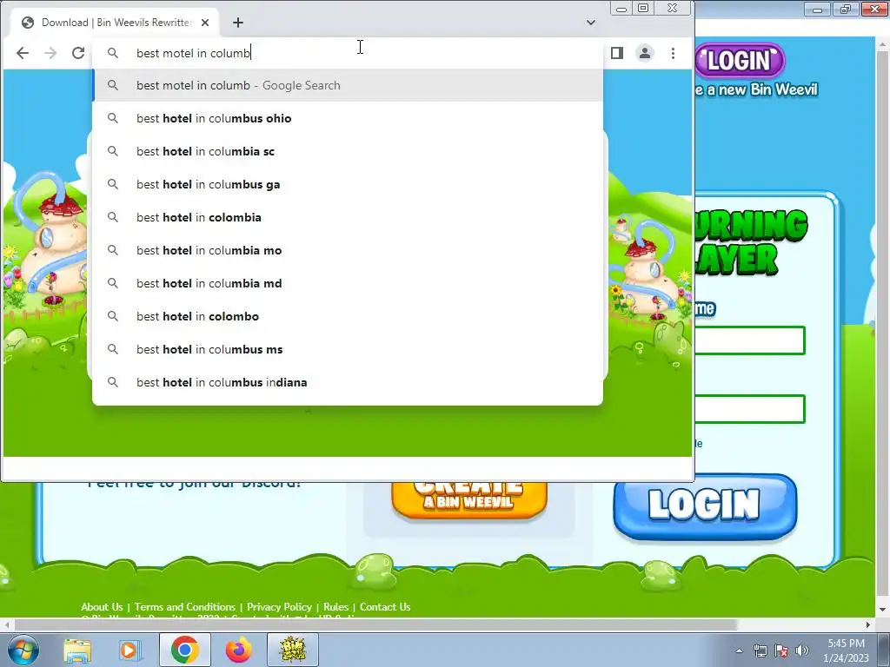Open the Privacy Policy footer link
Viewport: 890px width, 667px height.
[x=279, y=607]
